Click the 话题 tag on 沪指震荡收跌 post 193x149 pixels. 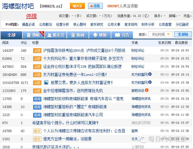(x=37, y=51)
